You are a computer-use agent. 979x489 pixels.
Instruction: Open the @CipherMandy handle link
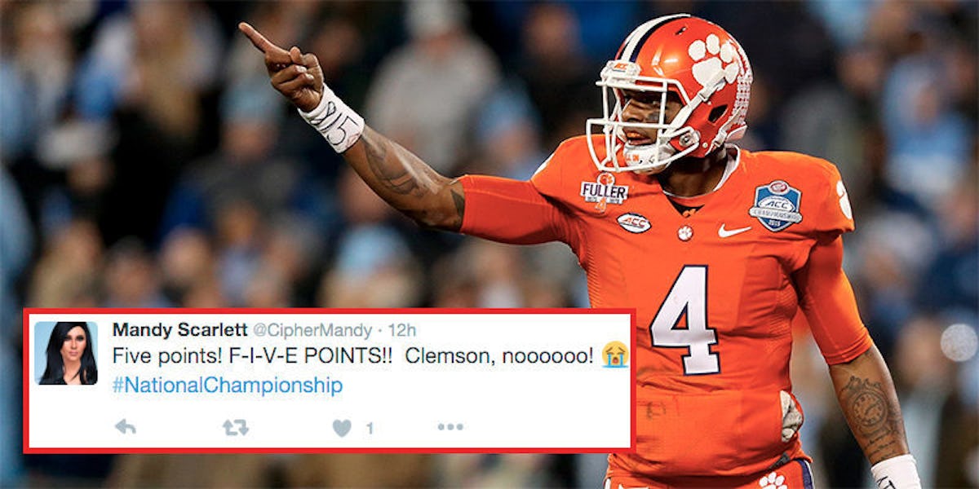(x=312, y=331)
